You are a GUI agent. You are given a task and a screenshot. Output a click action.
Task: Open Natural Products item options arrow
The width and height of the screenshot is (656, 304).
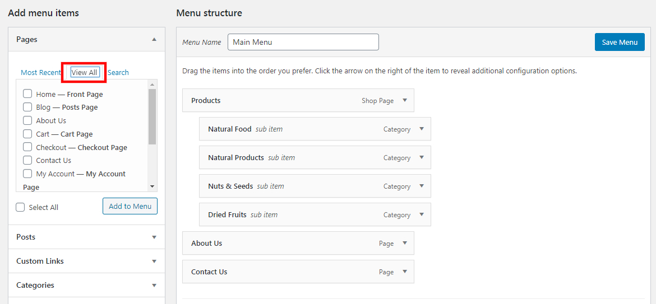(x=422, y=158)
